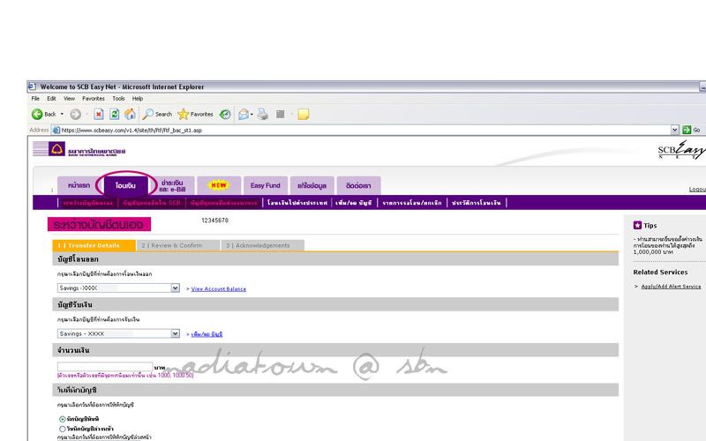Expand the address bar dropdown arrow
Screen dimensions: 706x441
[x=674, y=130]
